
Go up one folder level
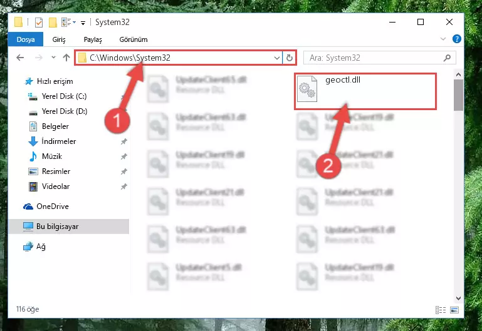click(66, 58)
